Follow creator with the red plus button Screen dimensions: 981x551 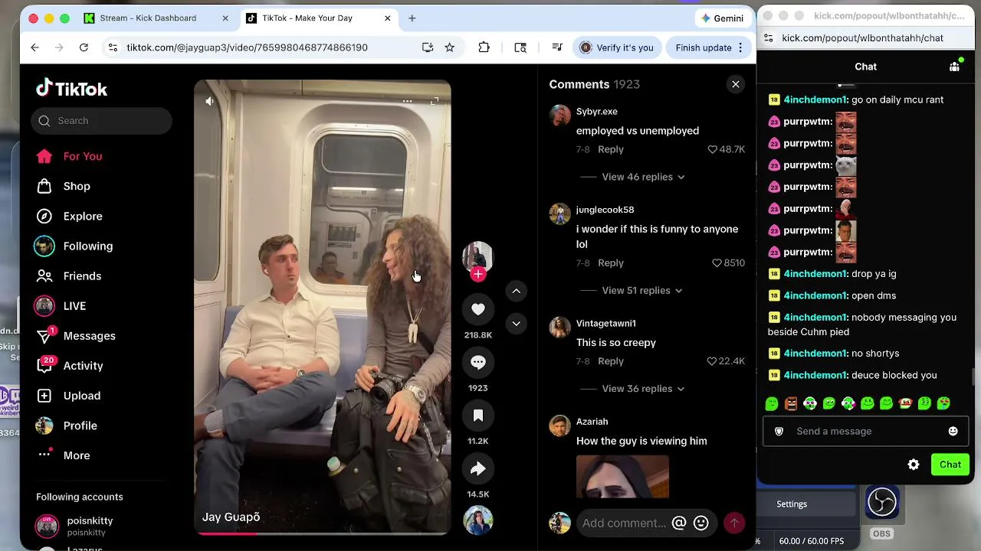click(478, 274)
